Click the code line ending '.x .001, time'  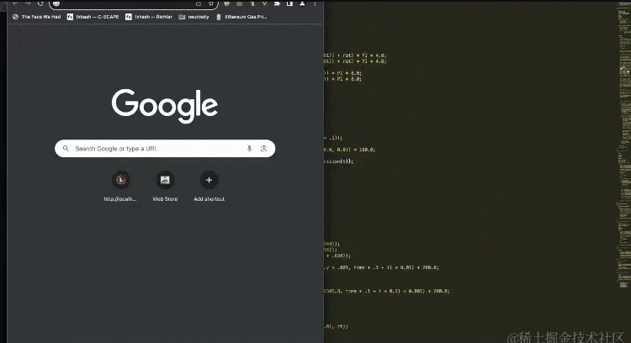click(381, 267)
